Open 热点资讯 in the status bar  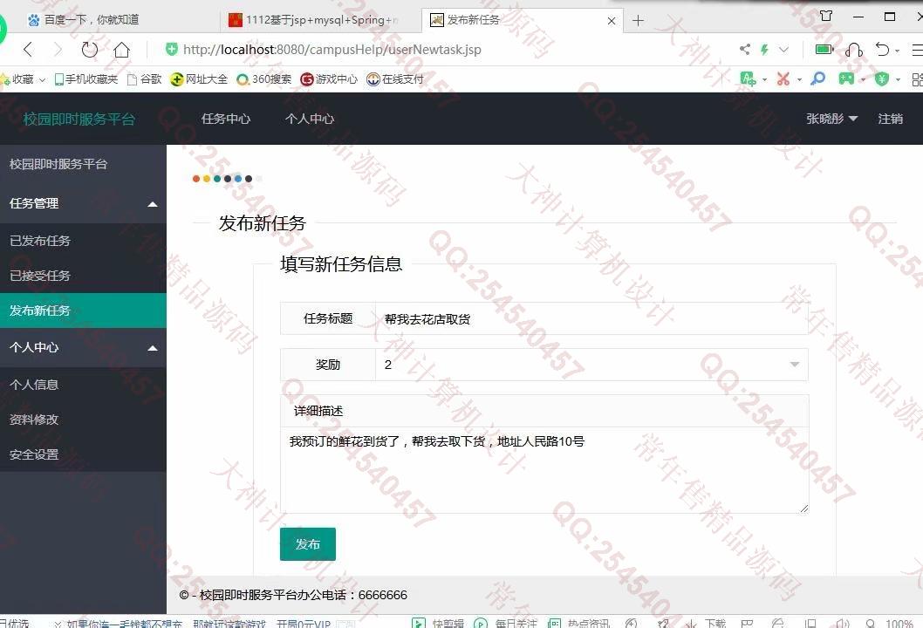coord(578,624)
